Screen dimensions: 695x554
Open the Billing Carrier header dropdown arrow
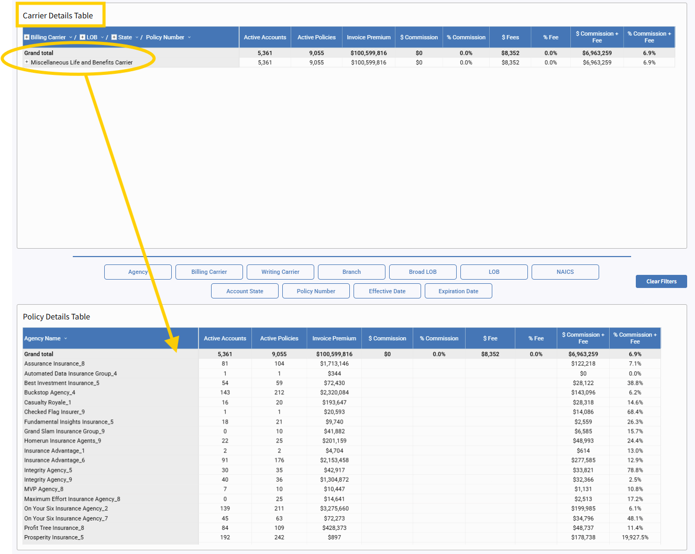[x=71, y=38]
